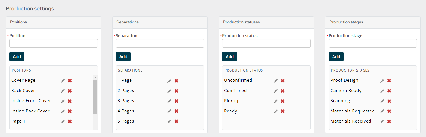Viewport: 426px width, 137px height.
Task: Delete the Inside Back Cover position
Action: (70, 111)
